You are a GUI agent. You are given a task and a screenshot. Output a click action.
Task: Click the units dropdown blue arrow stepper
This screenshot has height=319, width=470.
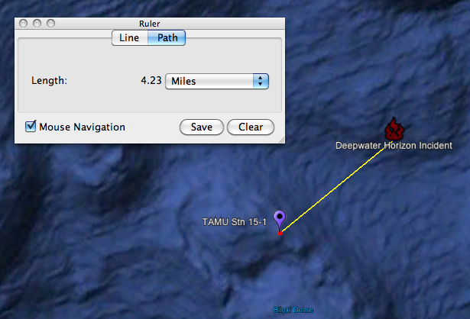click(261, 81)
